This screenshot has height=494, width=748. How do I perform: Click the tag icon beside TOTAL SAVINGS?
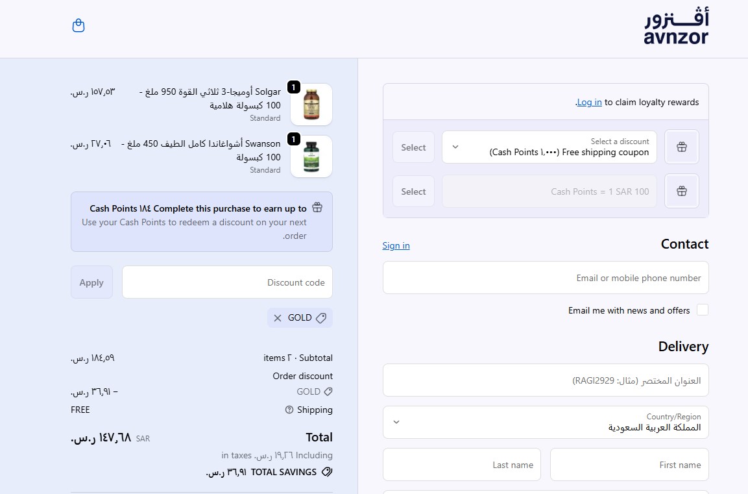tap(327, 472)
